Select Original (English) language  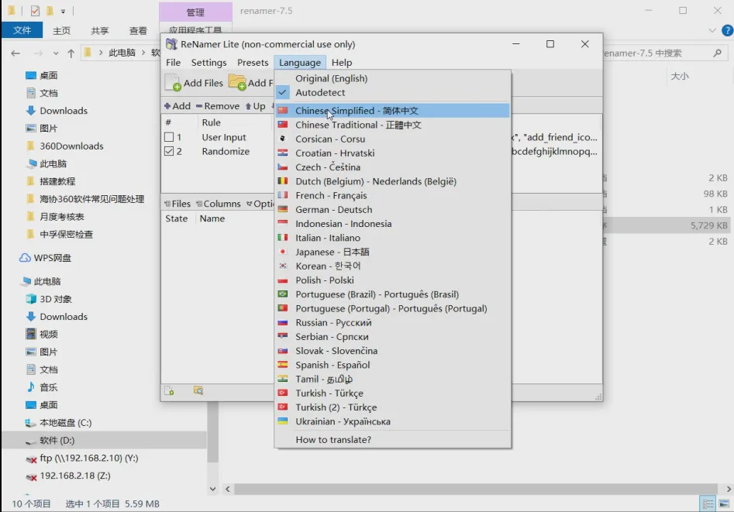tap(392, 78)
